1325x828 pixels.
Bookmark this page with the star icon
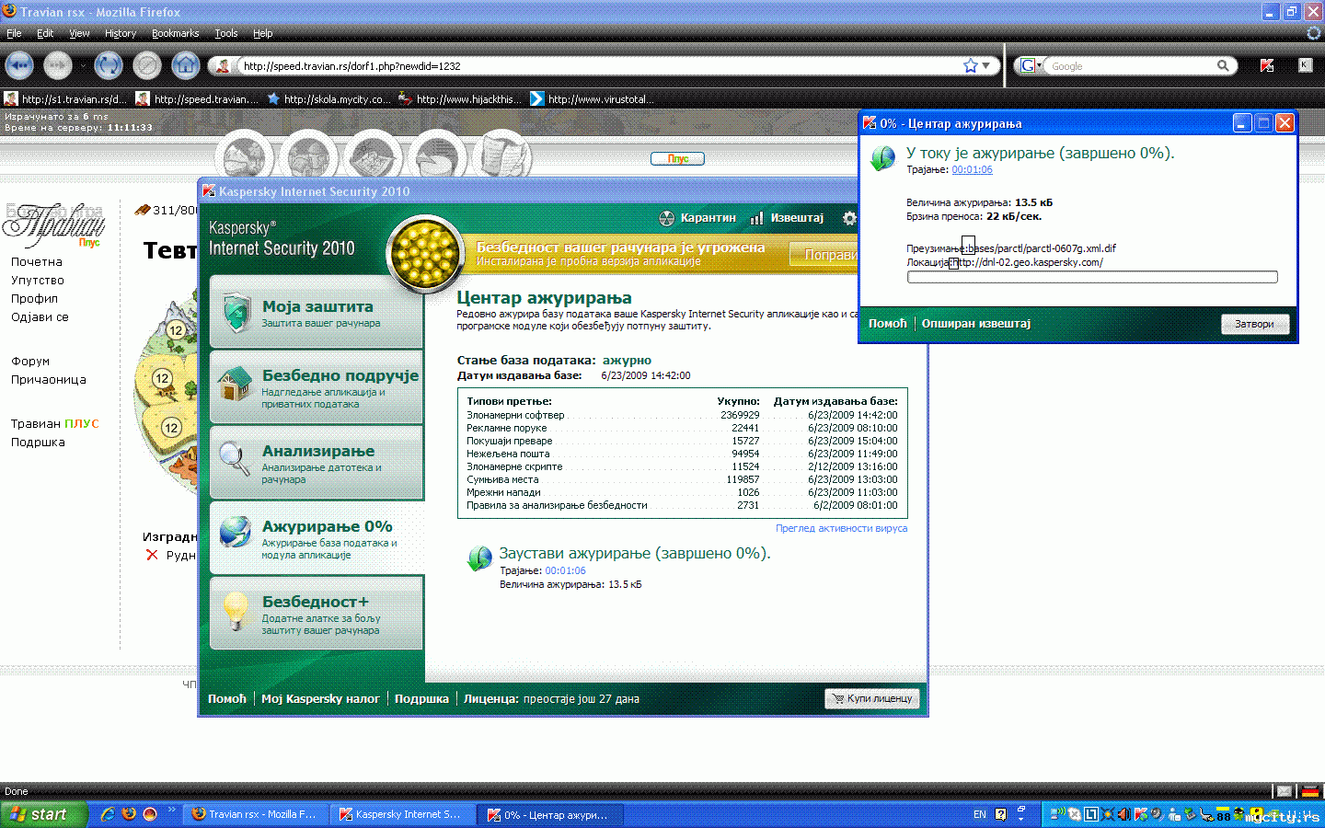(970, 65)
